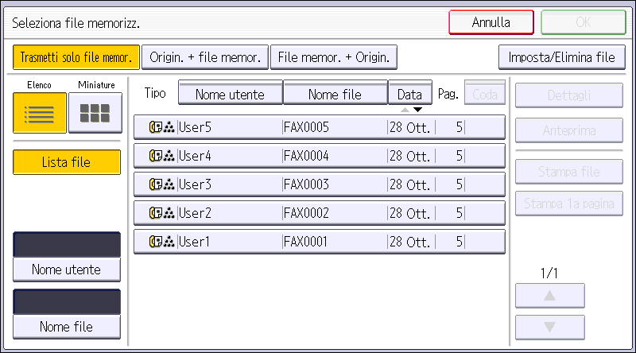The width and height of the screenshot is (636, 353).
Task: Select Trasmetti solo file memor. mode
Action: 76,57
